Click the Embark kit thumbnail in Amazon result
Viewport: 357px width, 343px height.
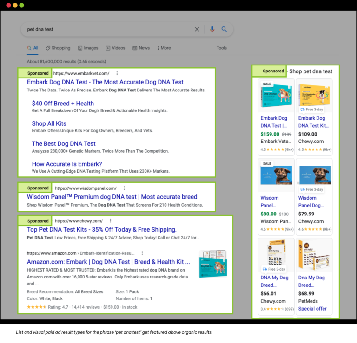pyautogui.click(x=213, y=264)
